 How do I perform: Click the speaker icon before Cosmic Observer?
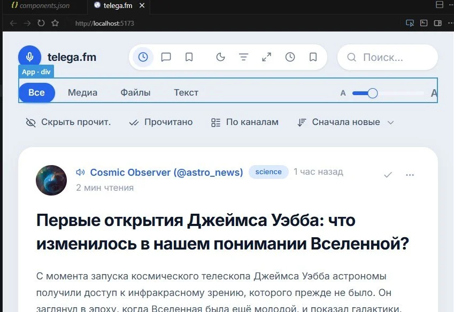80,173
